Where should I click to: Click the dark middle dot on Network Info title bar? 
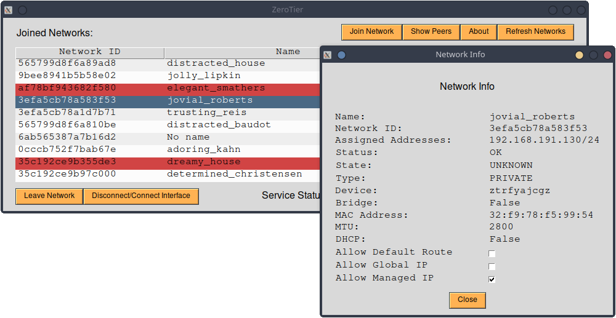[x=593, y=55]
